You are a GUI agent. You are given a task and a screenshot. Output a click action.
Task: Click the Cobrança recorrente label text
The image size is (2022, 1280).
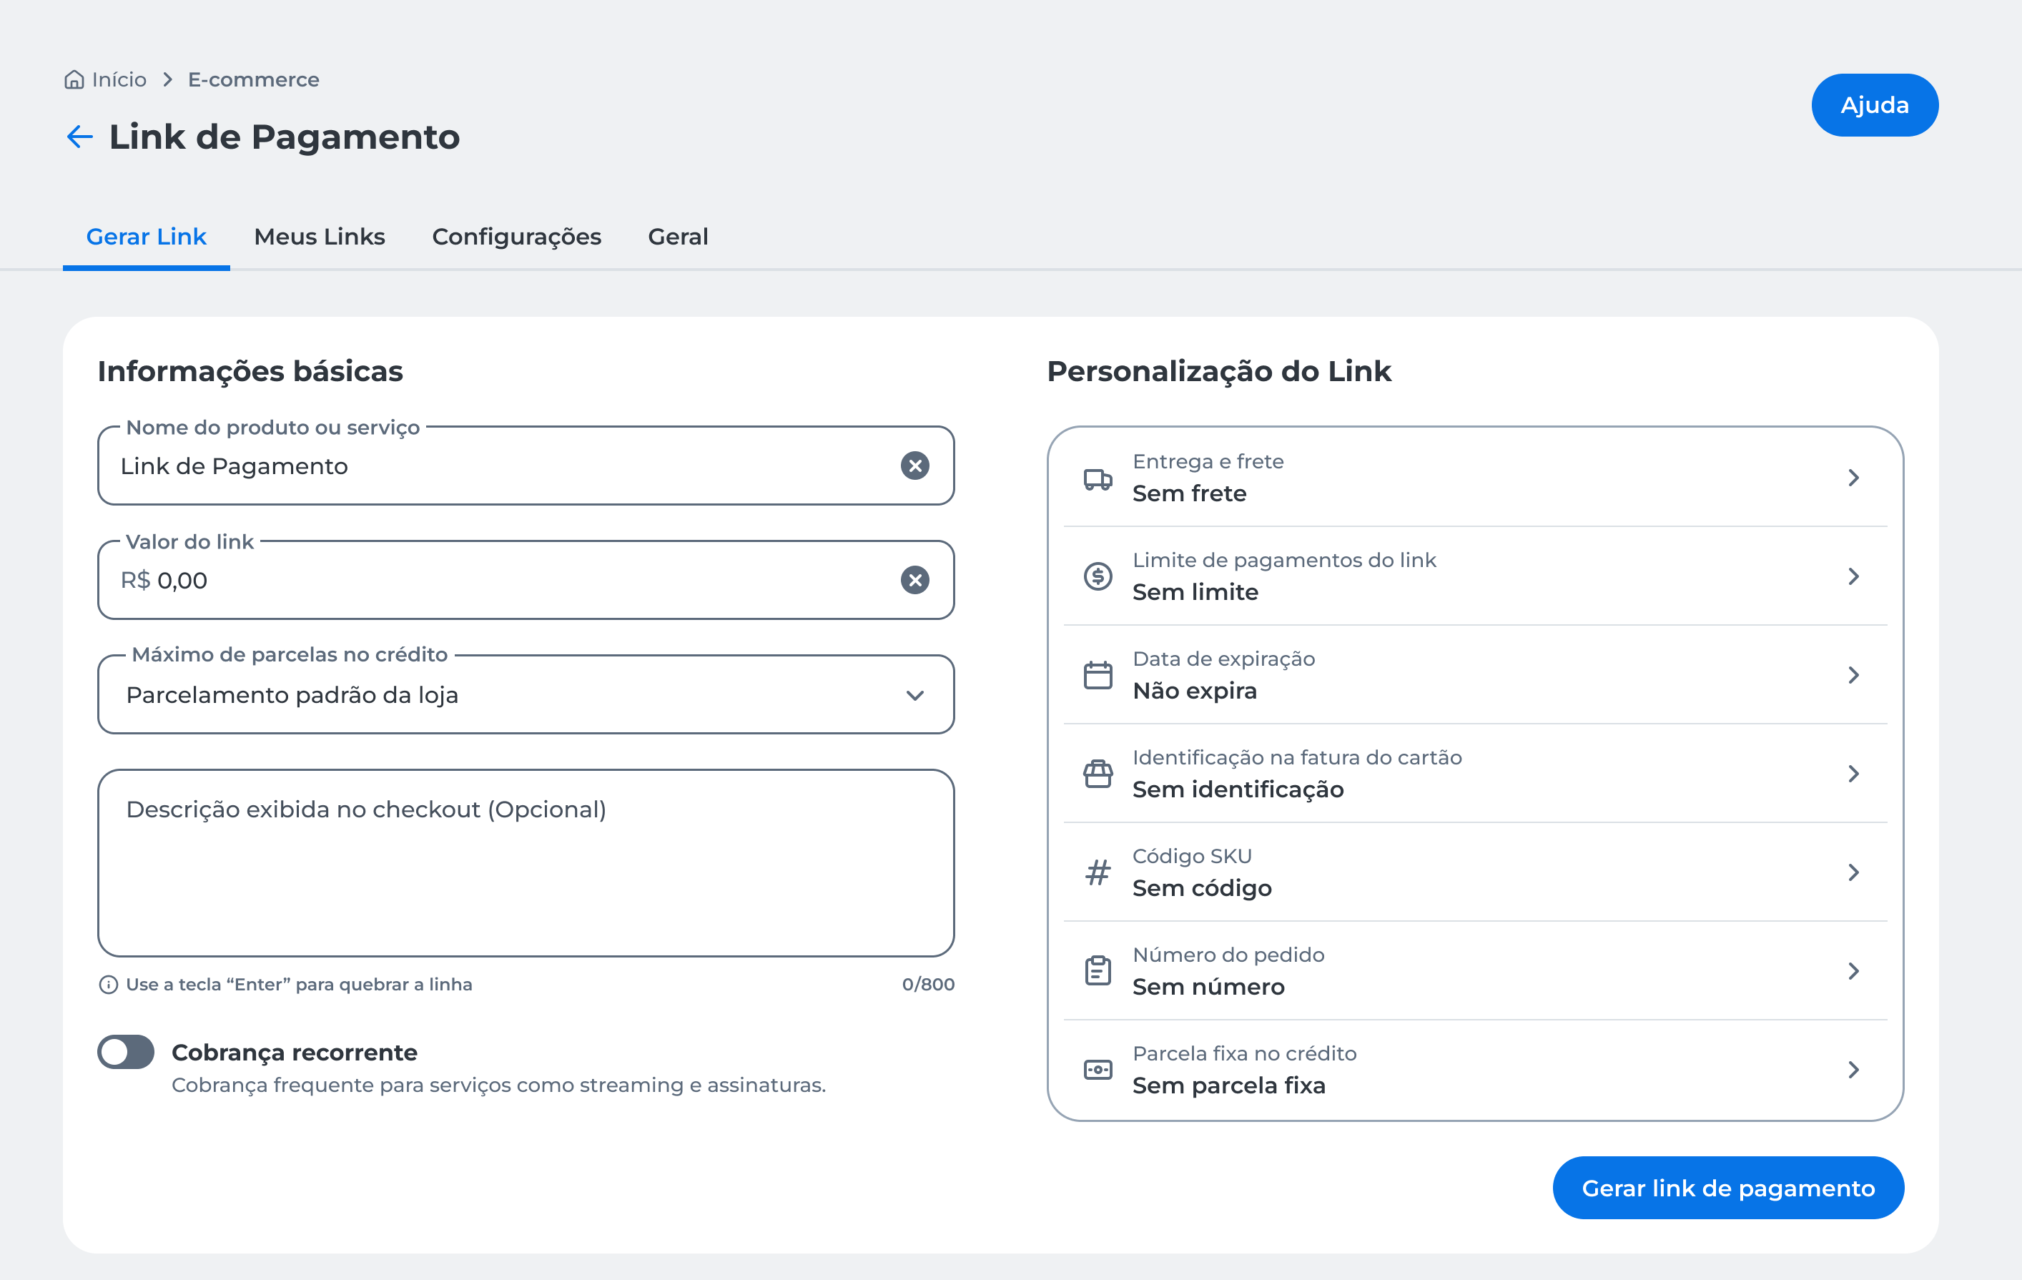(x=294, y=1053)
